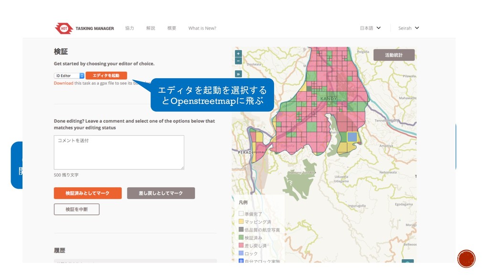Image resolution: width=489 pixels, height=275 pixels.
Task: Click the Egodagama place label on map
Action: (404, 204)
